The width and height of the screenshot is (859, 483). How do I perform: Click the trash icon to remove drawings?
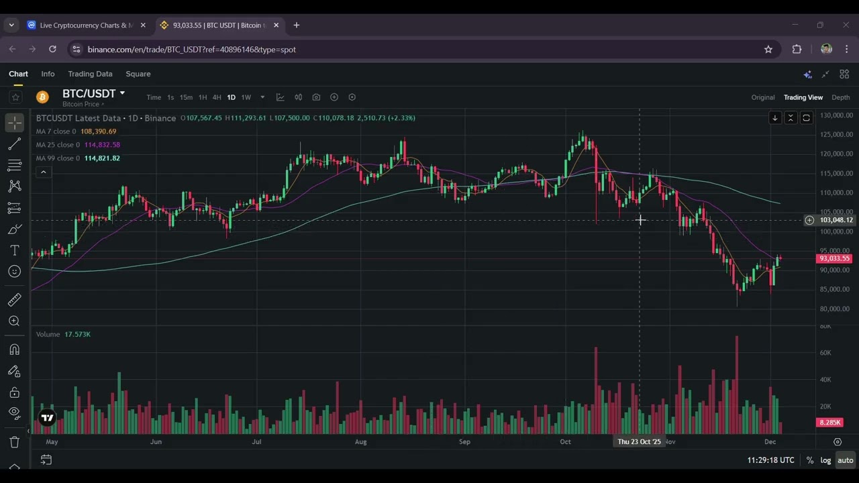click(14, 441)
